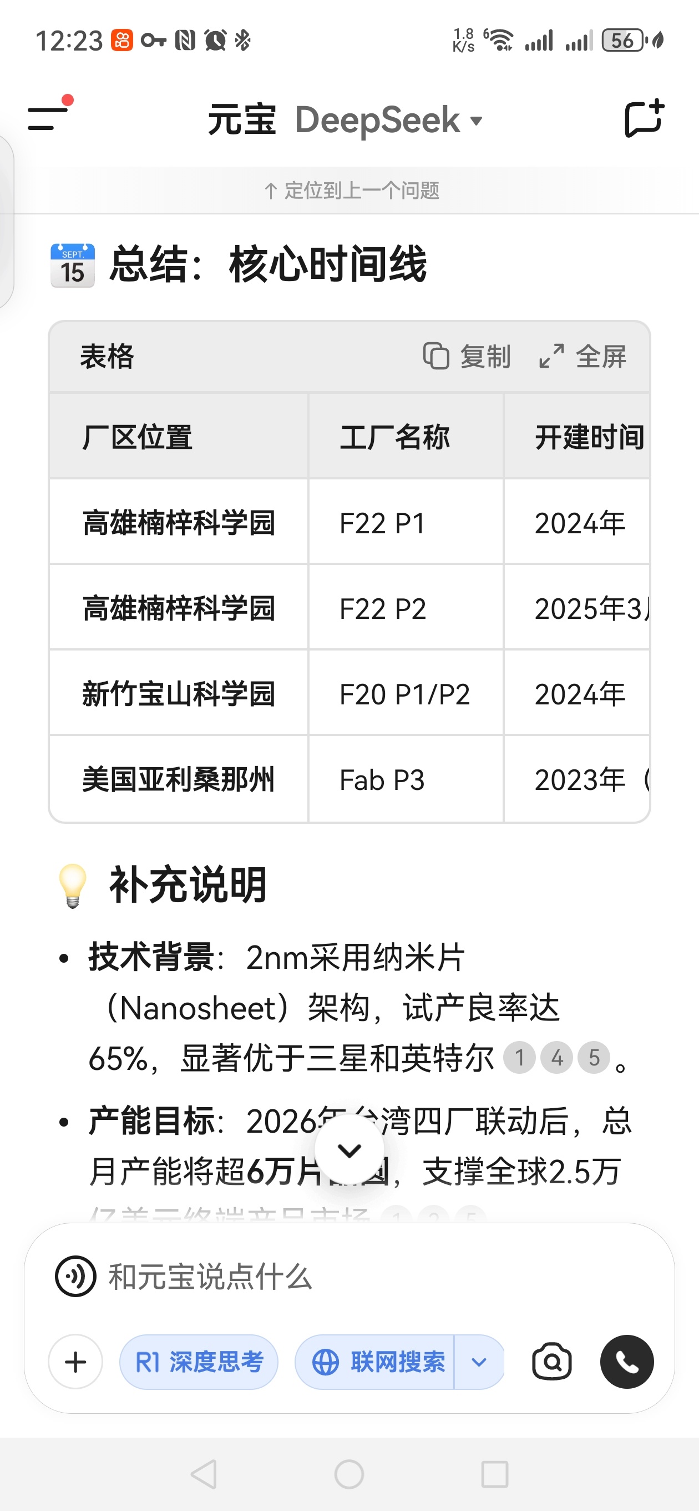Open citation reference number 1
Viewport: 699px width, 1511px height.
pos(519,1058)
